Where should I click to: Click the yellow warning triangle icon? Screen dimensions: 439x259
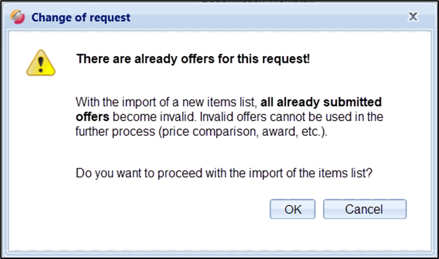[x=41, y=63]
